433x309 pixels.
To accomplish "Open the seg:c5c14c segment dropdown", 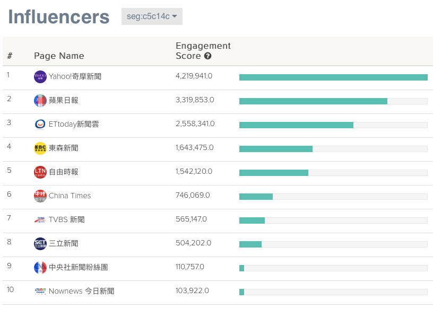I will point(152,16).
